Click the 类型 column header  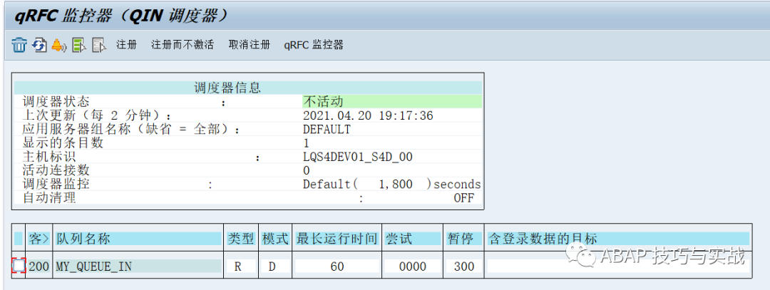(241, 239)
